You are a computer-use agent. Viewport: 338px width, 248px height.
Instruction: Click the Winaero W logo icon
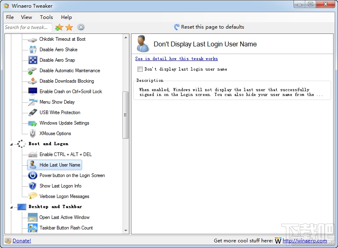(278, 241)
